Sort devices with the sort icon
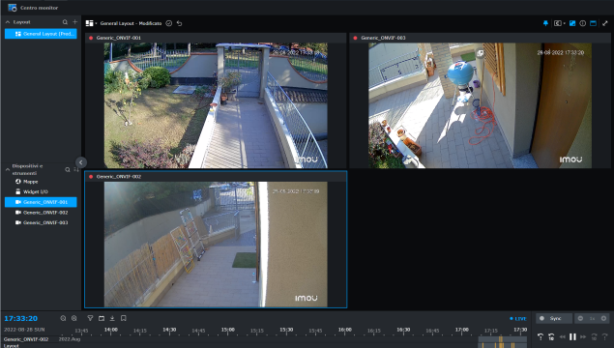The width and height of the screenshot is (614, 348). (x=76, y=169)
